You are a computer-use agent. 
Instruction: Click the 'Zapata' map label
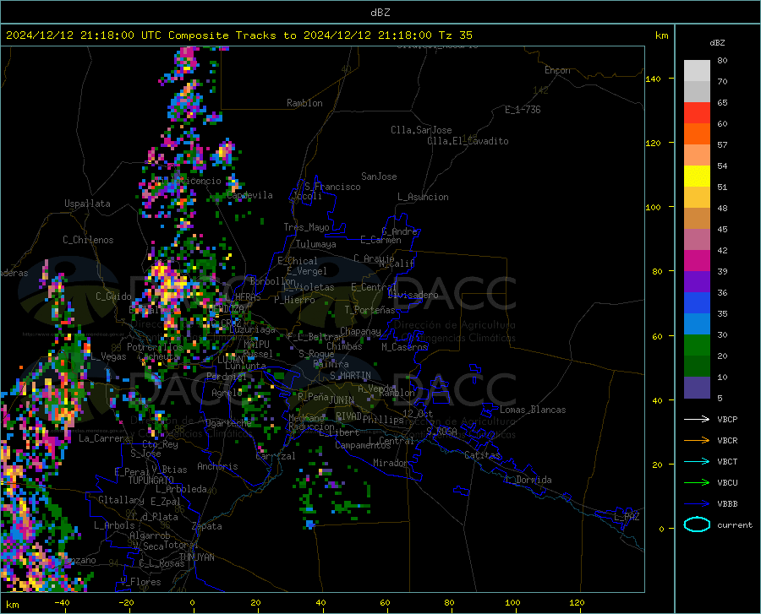pyautogui.click(x=207, y=527)
